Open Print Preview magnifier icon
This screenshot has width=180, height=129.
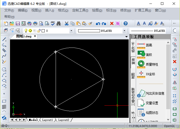pos(41,23)
